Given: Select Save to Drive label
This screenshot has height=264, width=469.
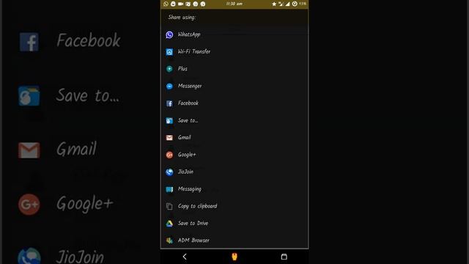Looking at the screenshot, I should coord(193,223).
